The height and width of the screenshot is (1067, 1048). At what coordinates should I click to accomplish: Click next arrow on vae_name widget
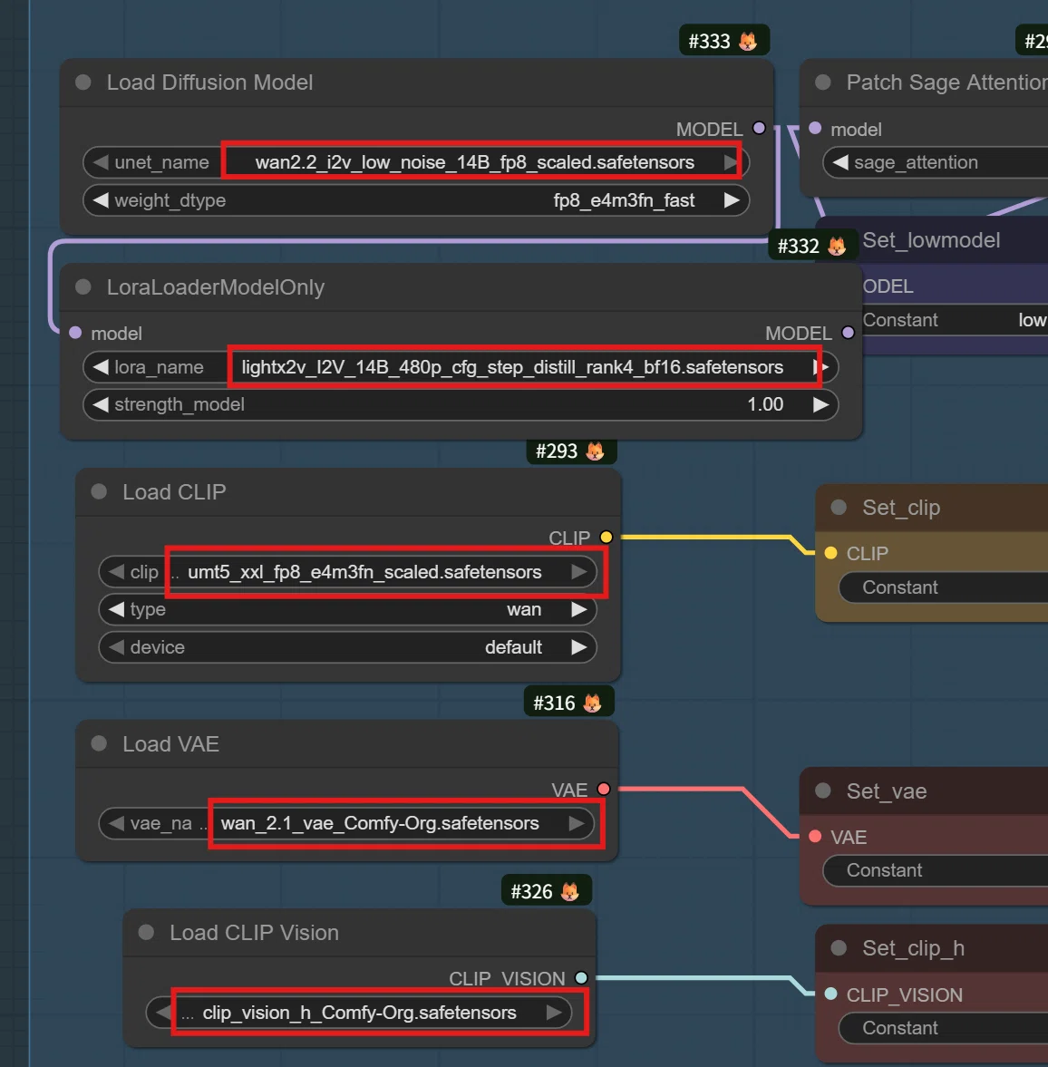pos(577,823)
